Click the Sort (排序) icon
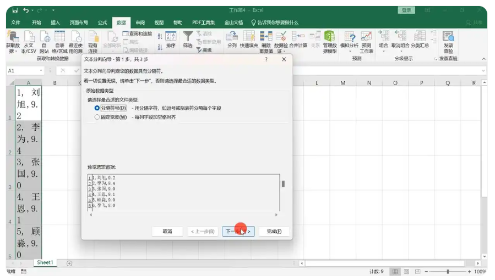495x280 pixels. (171, 38)
